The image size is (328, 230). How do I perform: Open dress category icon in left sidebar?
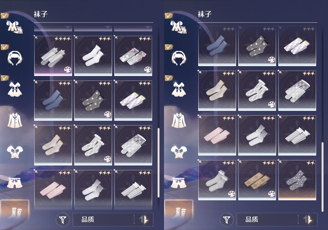15,89
